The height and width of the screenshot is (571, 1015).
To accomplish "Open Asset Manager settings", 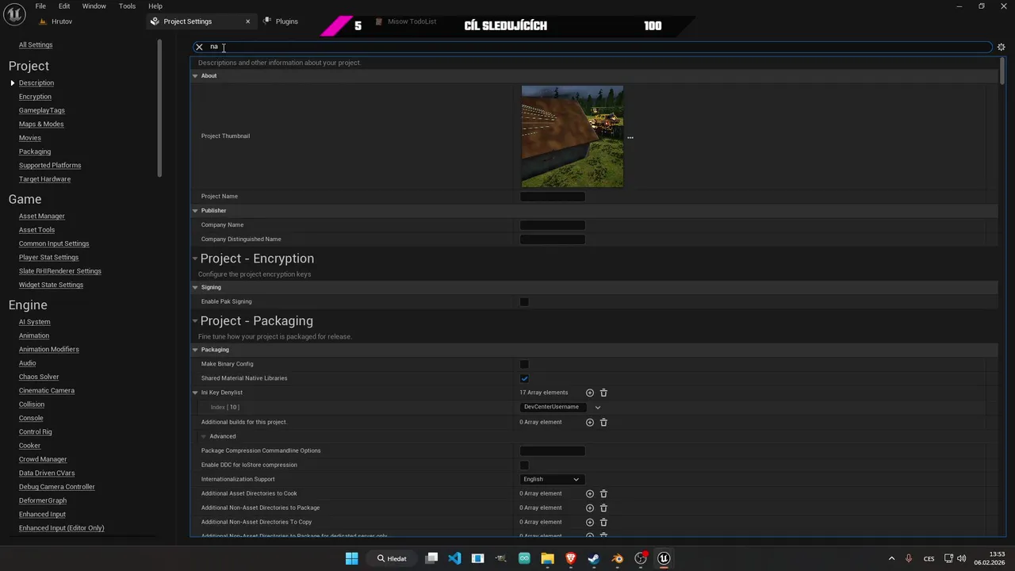I will click(42, 216).
